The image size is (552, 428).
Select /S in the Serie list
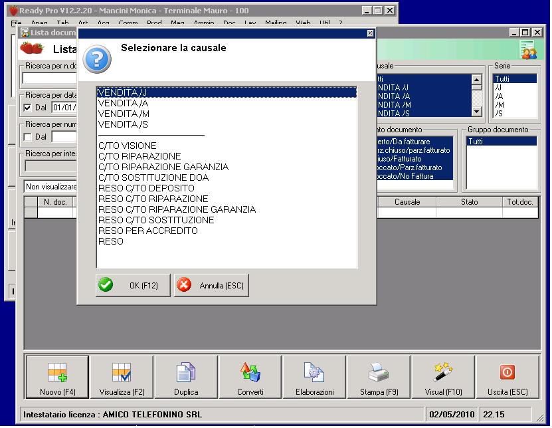pyautogui.click(x=515, y=114)
